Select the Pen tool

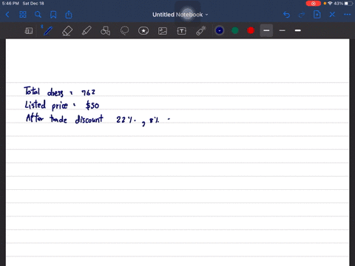tap(47, 31)
